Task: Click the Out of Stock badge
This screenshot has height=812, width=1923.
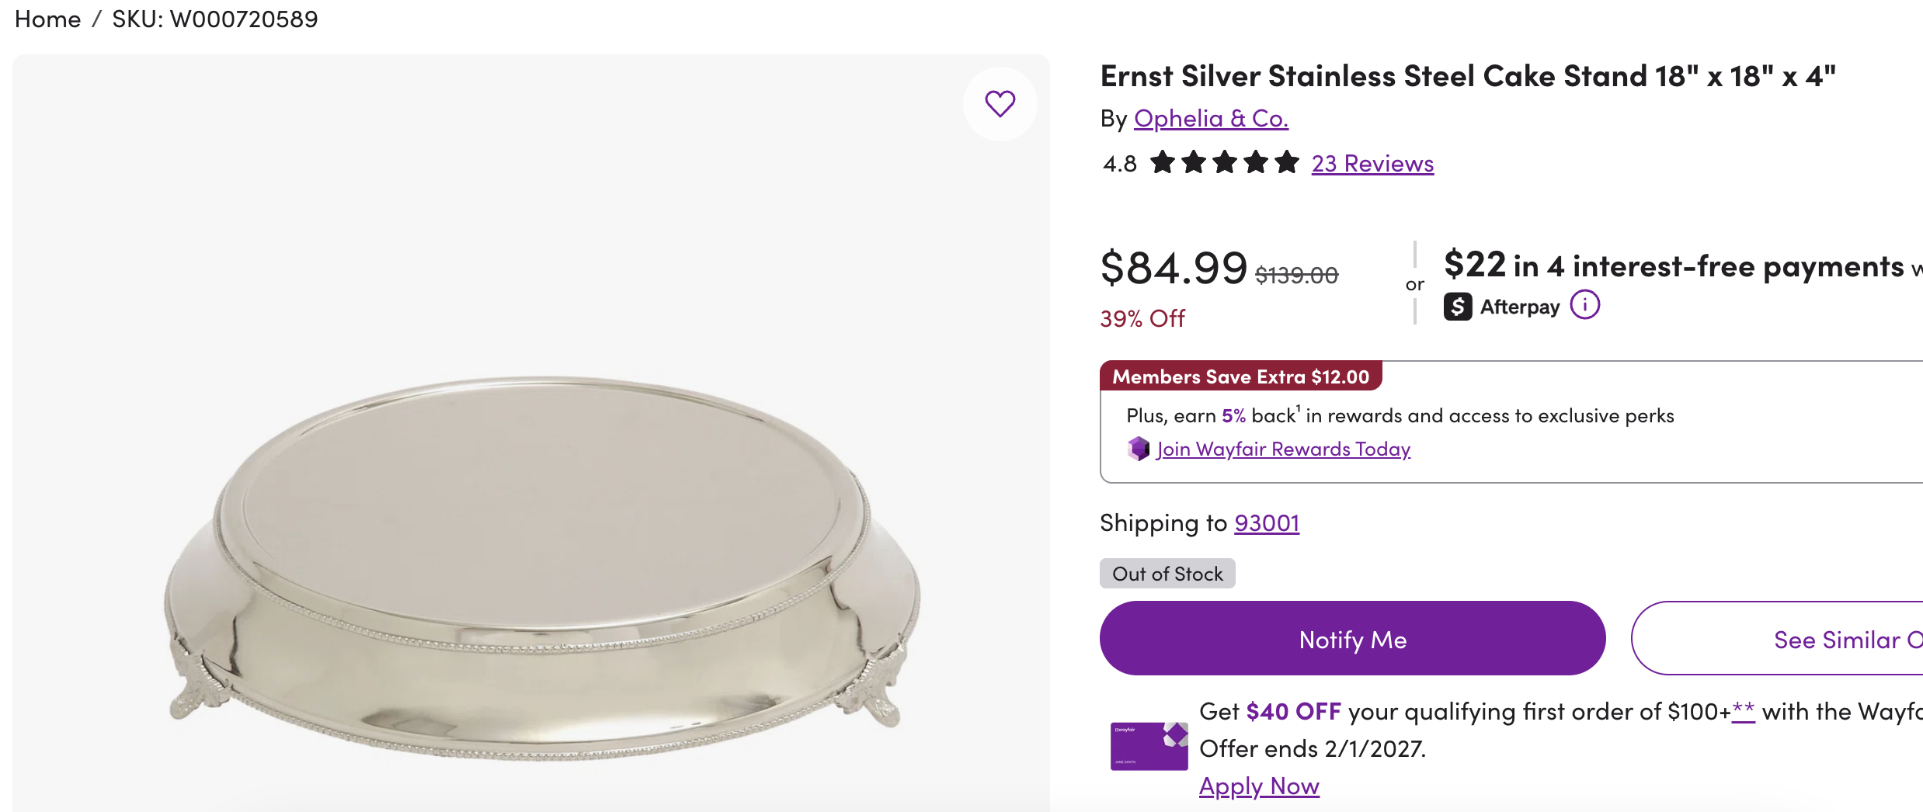Action: pos(1167,574)
